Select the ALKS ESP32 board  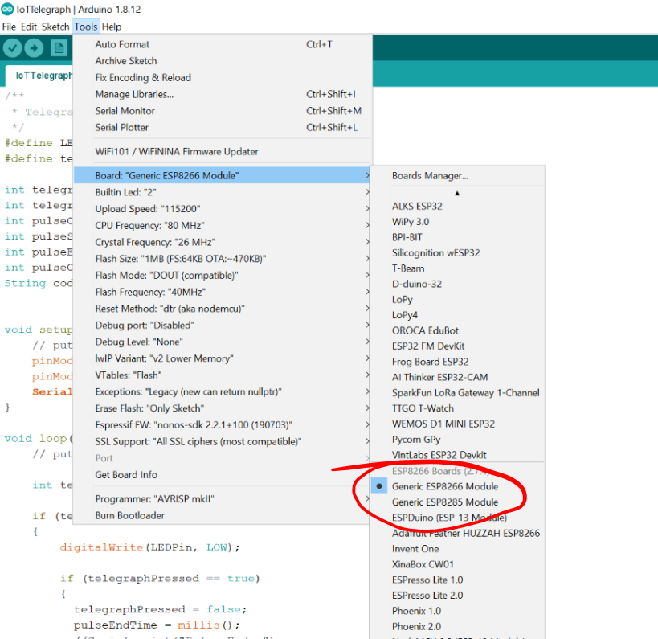(457, 206)
